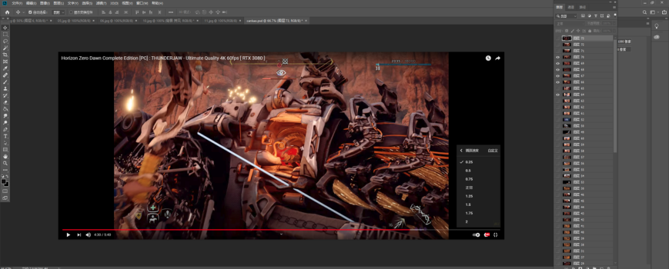The width and height of the screenshot is (669, 269).
Task: Select the Brush tool
Action: (x=5, y=82)
